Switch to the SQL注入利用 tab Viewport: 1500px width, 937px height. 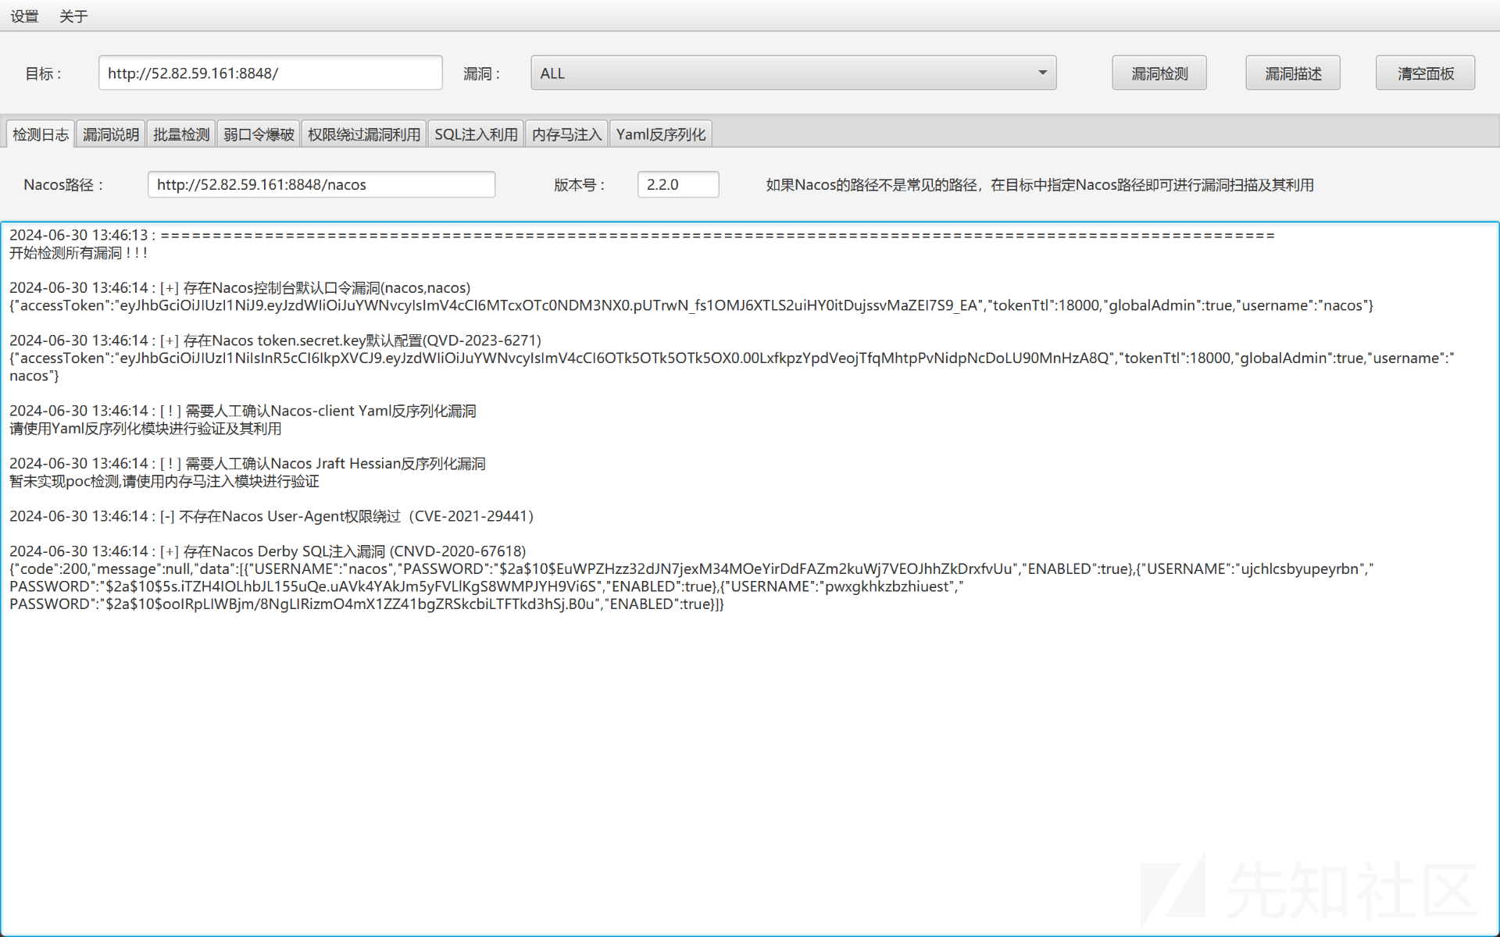[476, 134]
